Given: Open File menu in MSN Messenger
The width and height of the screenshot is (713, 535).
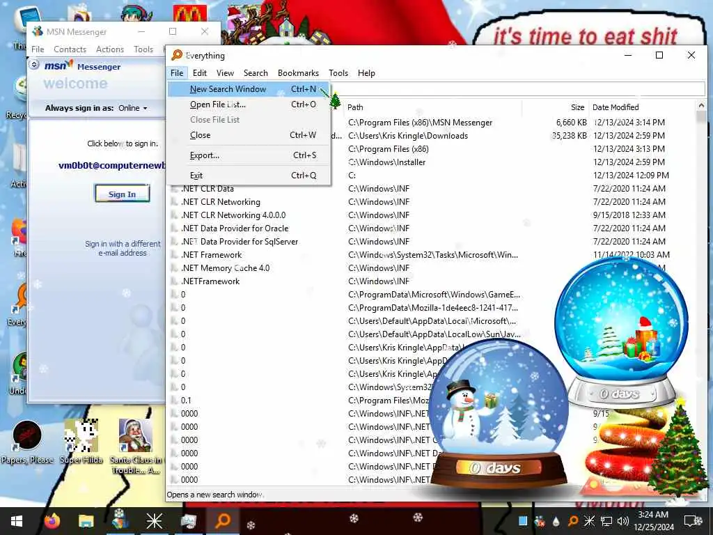Looking at the screenshot, I should (x=38, y=49).
